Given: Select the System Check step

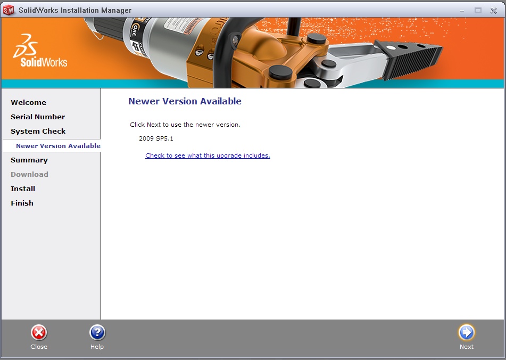Looking at the screenshot, I should tap(38, 131).
